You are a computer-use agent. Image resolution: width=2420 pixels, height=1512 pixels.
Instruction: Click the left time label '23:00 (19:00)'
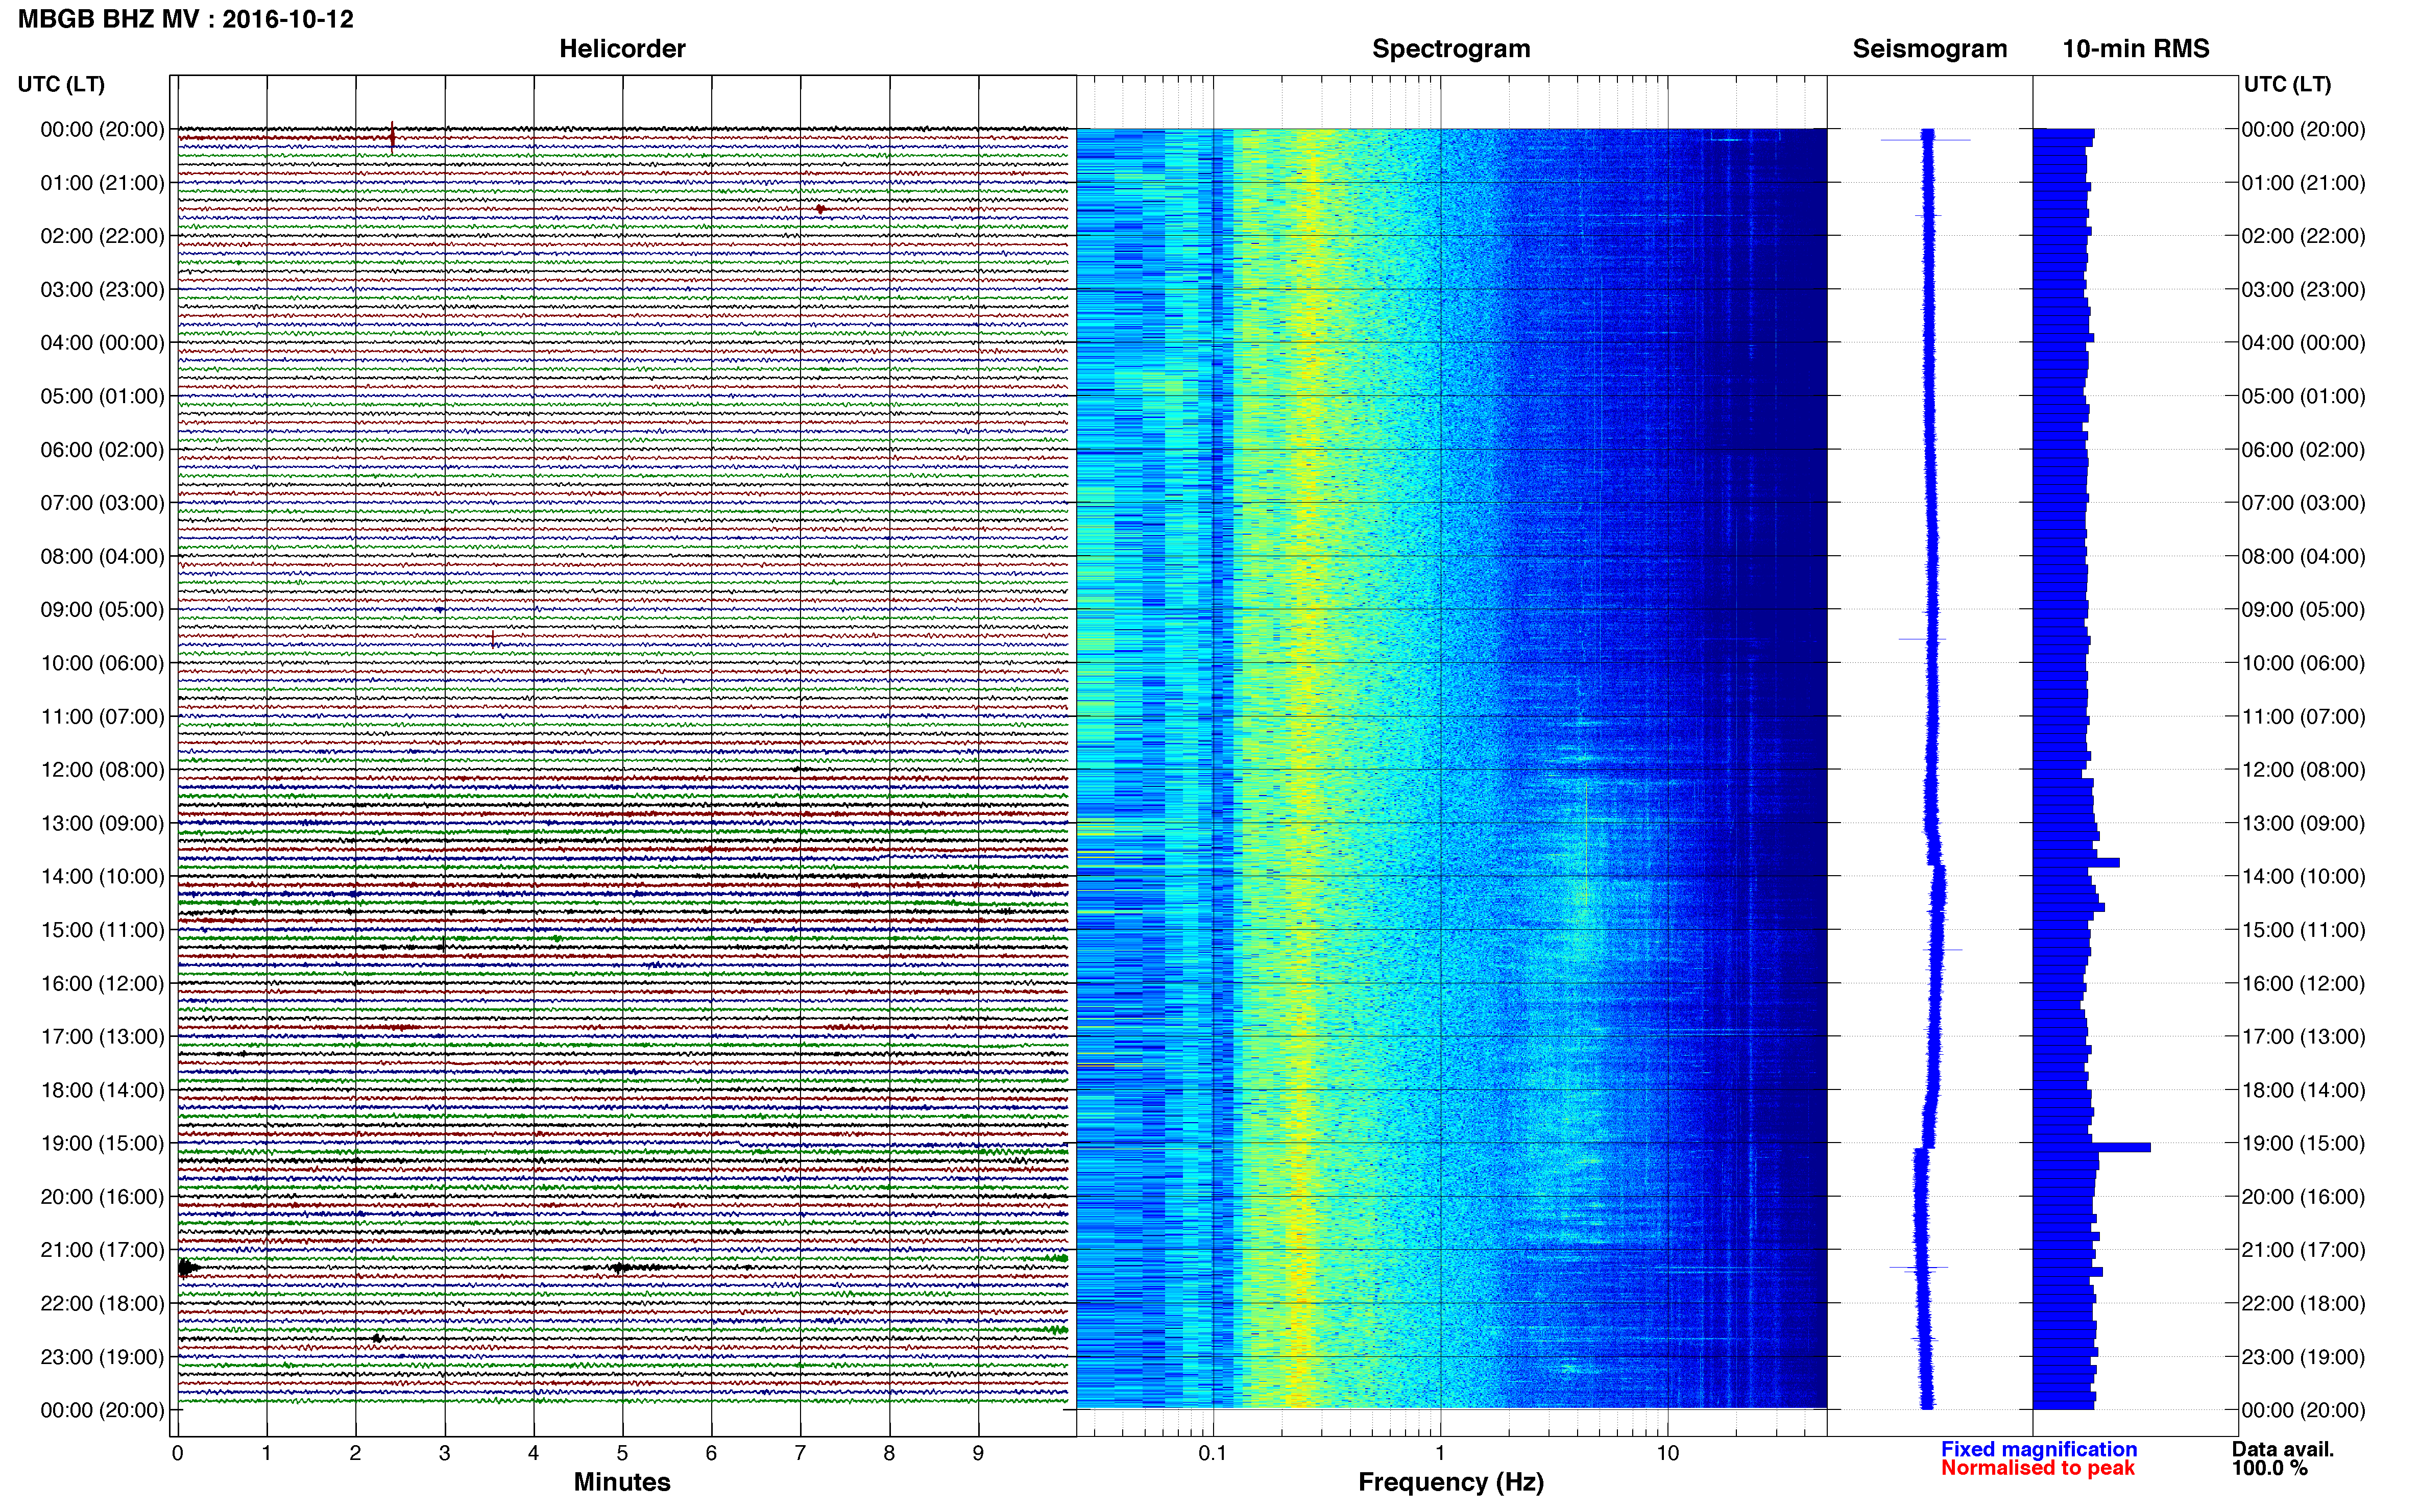(x=102, y=1357)
